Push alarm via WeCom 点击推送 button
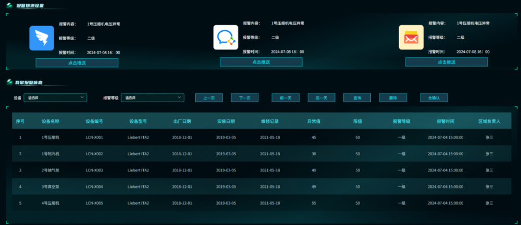 (x=261, y=62)
